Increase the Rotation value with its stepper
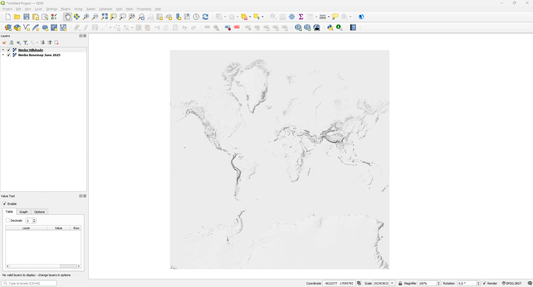The width and height of the screenshot is (533, 287). point(478,282)
